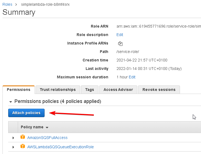Click the AWSLambdaSQSQueueExecutionRole policy cube icon

pos(23,146)
